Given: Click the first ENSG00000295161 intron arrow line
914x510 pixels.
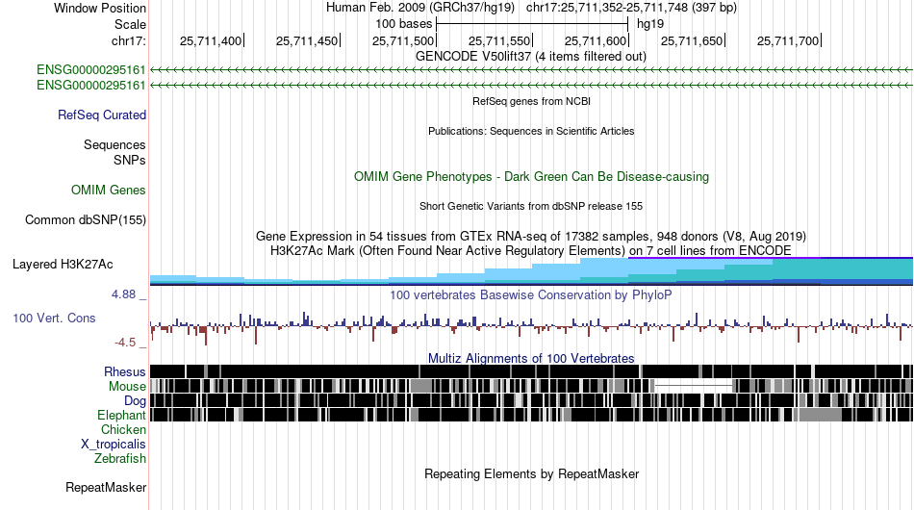Looking at the screenshot, I should pos(531,70).
